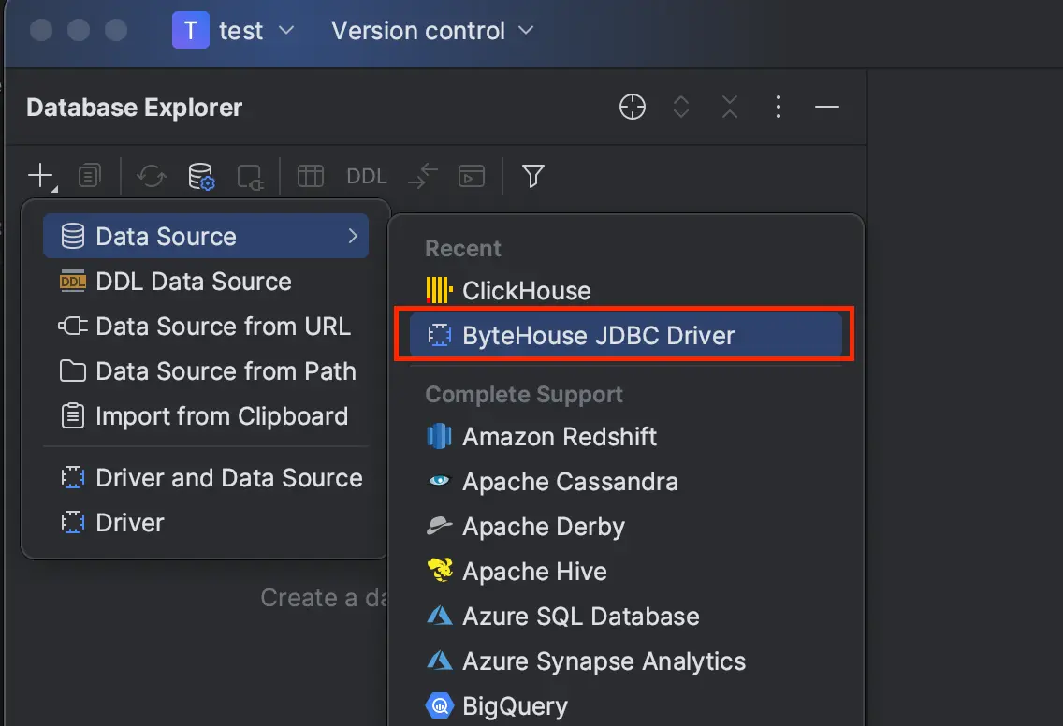Choose Apache Cassandra data source

626,481
